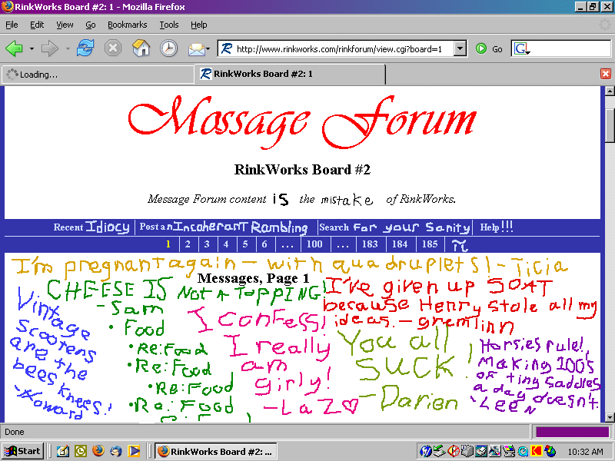Switch to the Loading... tab

98,75
